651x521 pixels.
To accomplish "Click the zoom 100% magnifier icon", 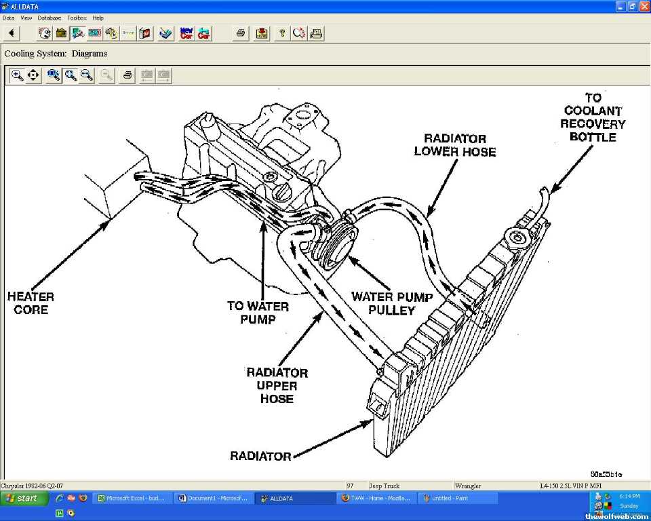I will coord(54,75).
